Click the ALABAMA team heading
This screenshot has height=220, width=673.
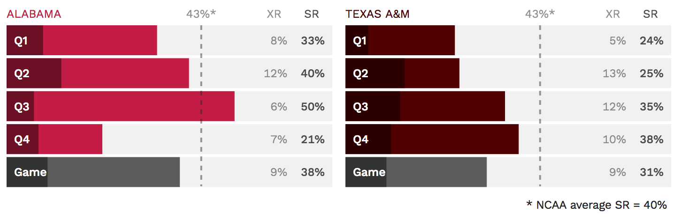[34, 14]
